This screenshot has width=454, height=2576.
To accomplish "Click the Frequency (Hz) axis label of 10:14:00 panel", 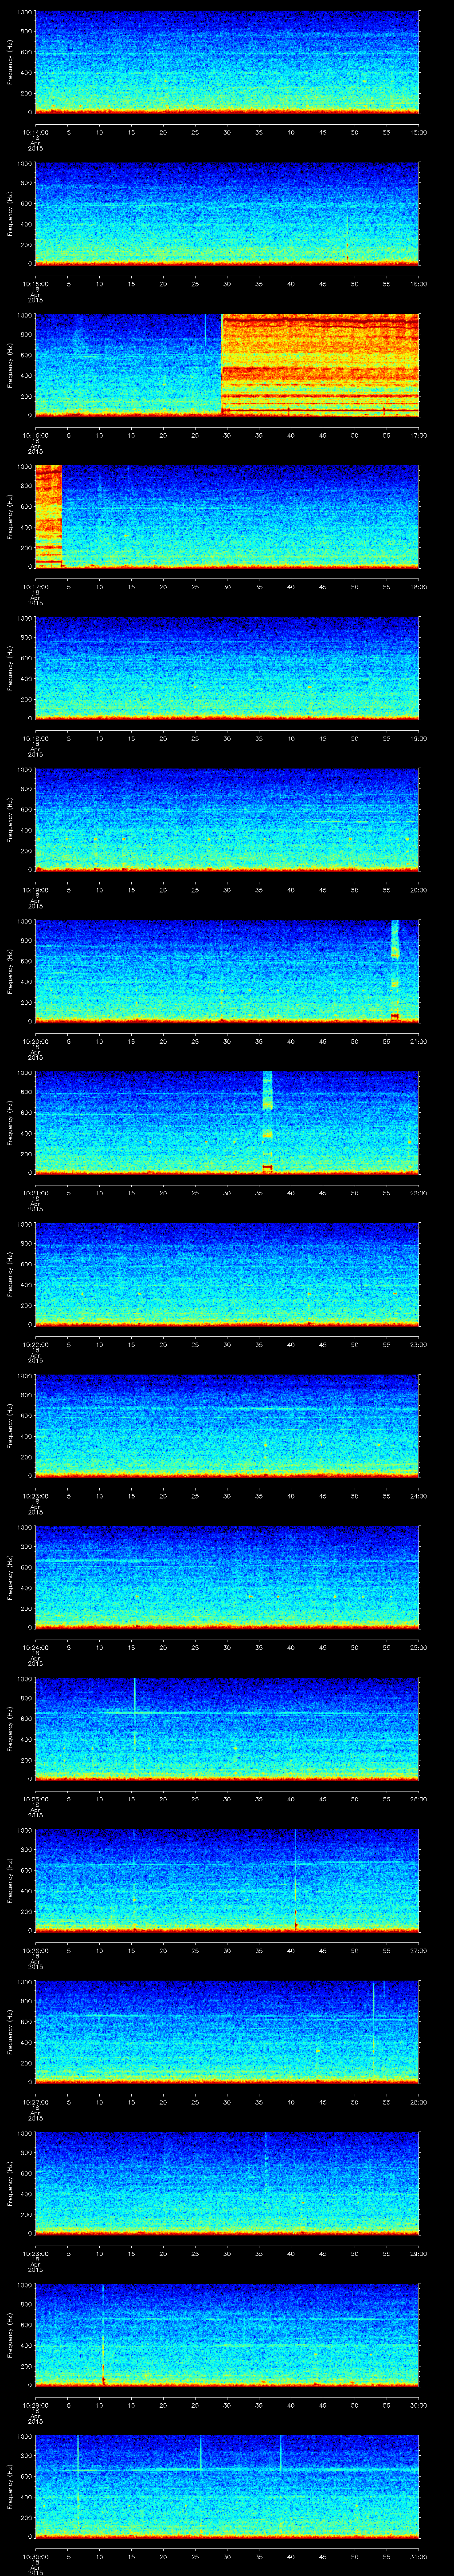I will tap(10, 63).
